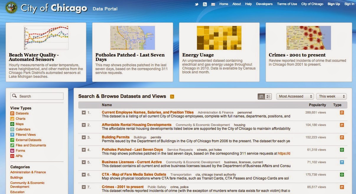
Task: Open Terms of Use in top navigation
Action: click(x=287, y=4)
